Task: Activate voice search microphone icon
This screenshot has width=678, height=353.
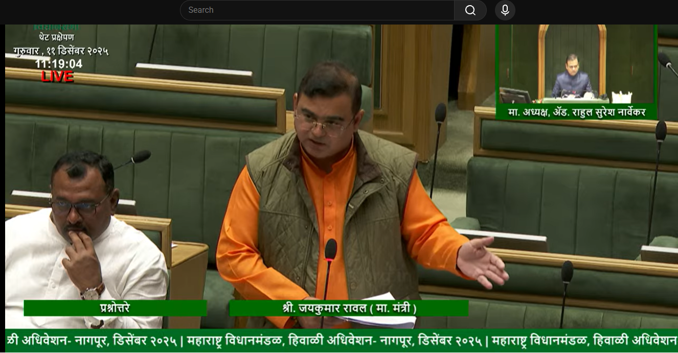Action: point(505,10)
